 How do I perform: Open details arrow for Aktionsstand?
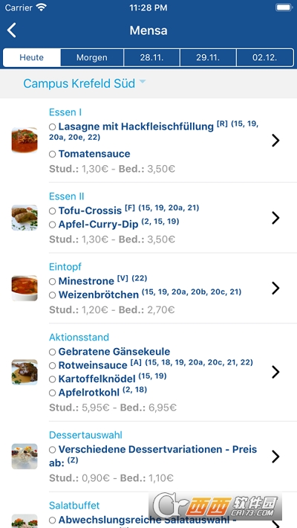[x=275, y=372]
